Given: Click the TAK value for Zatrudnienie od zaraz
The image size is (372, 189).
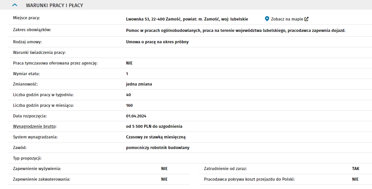Looking at the screenshot, I should (355, 169).
